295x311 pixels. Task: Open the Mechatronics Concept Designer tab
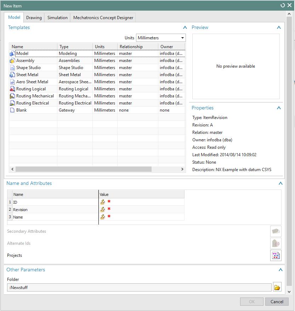[103, 18]
